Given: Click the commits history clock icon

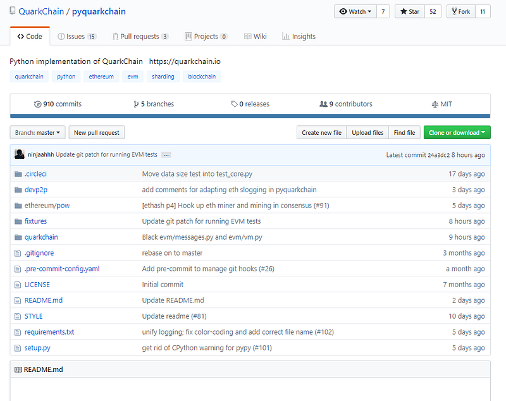Looking at the screenshot, I should click(37, 104).
